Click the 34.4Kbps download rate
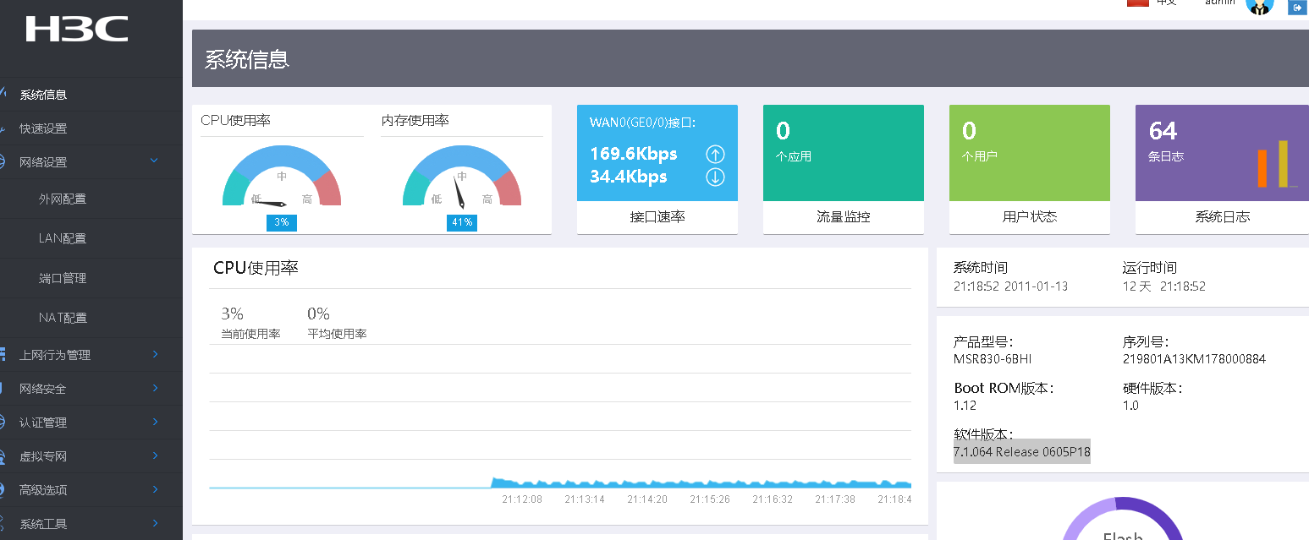1309x540 pixels. [629, 177]
